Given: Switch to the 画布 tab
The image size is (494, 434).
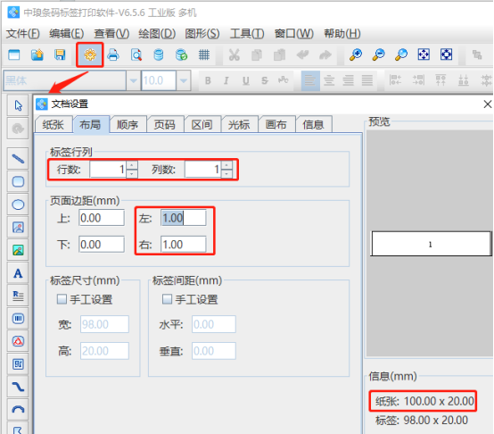Looking at the screenshot, I should pyautogui.click(x=276, y=125).
